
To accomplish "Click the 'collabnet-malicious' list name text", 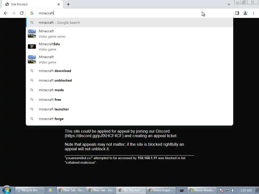I will (80, 162).
